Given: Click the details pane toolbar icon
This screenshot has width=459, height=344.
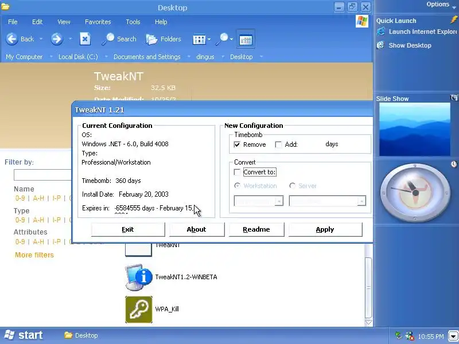Looking at the screenshot, I should click(246, 40).
